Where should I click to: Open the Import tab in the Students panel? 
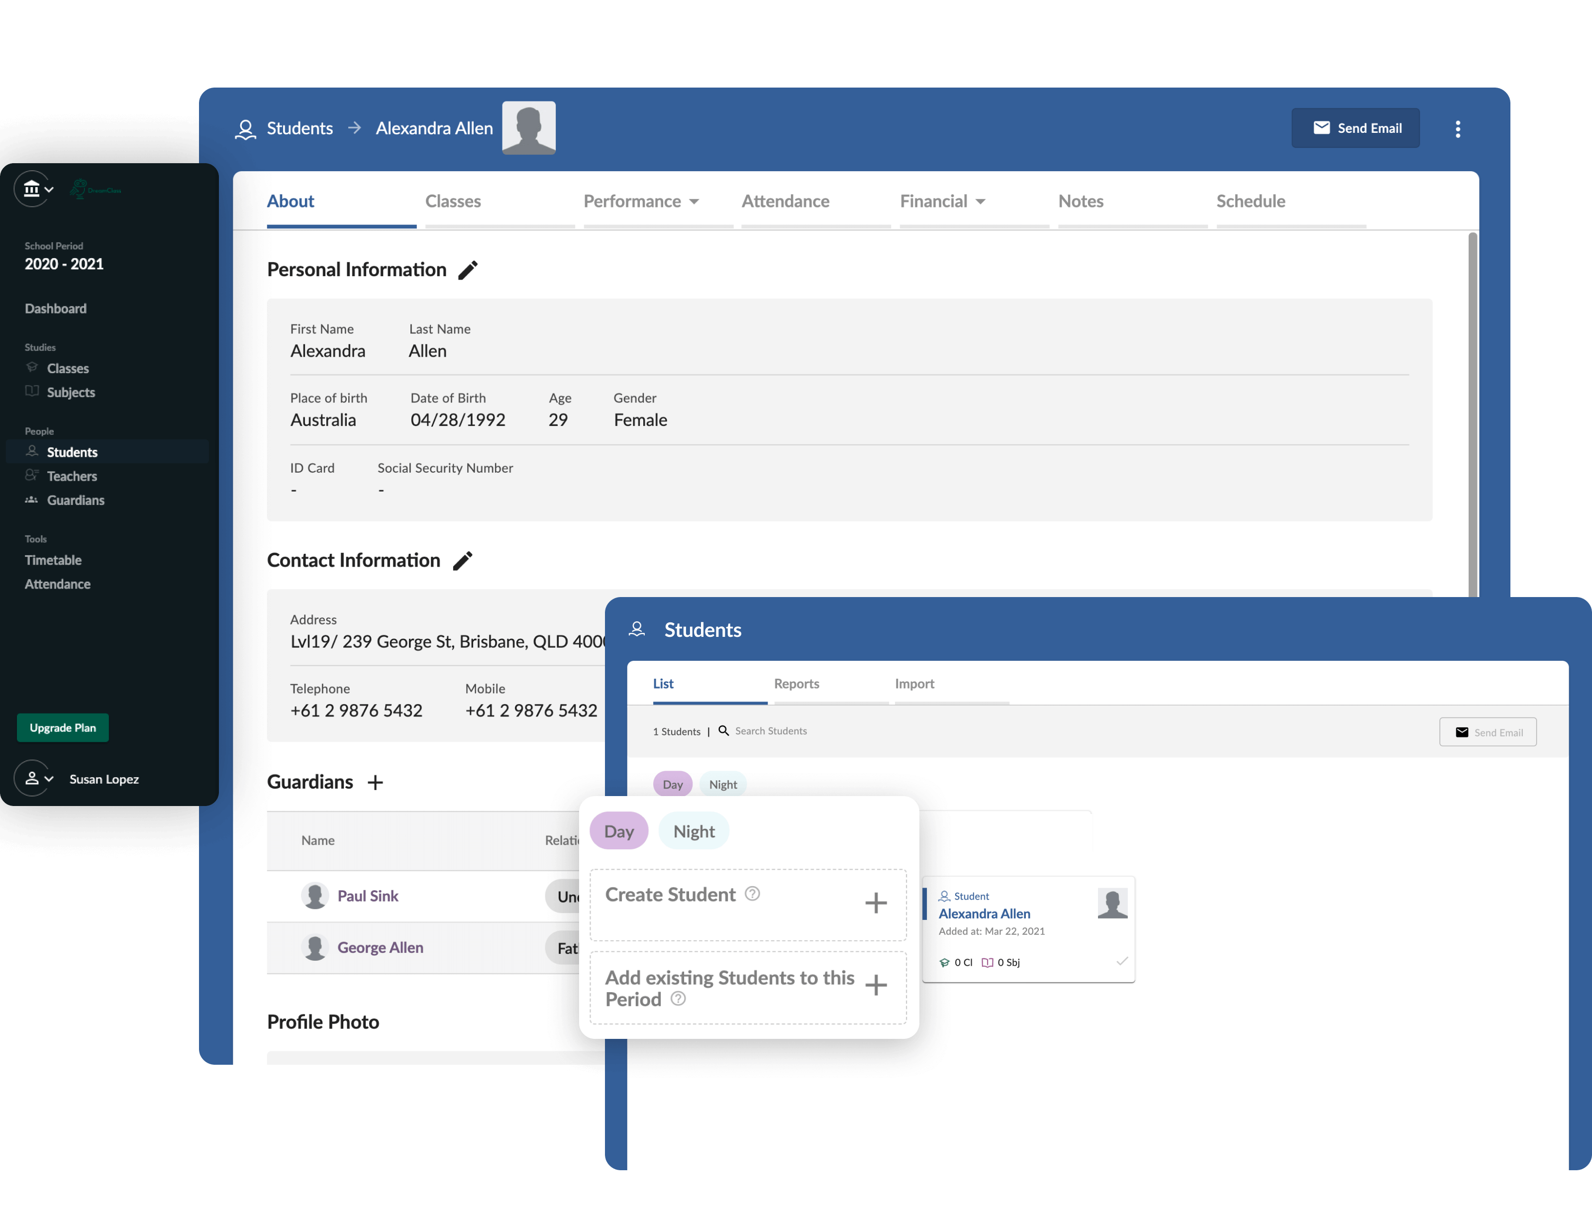click(915, 684)
